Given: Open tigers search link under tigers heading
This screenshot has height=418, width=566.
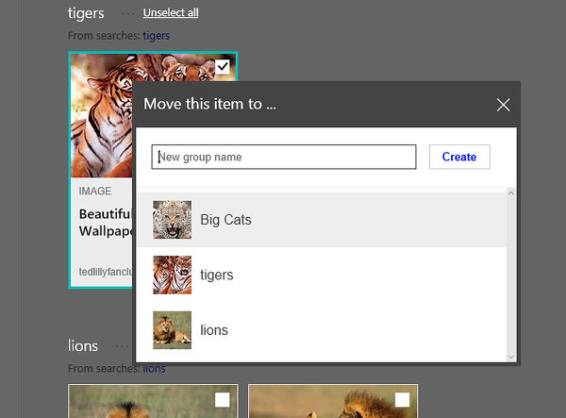Looking at the screenshot, I should [157, 36].
